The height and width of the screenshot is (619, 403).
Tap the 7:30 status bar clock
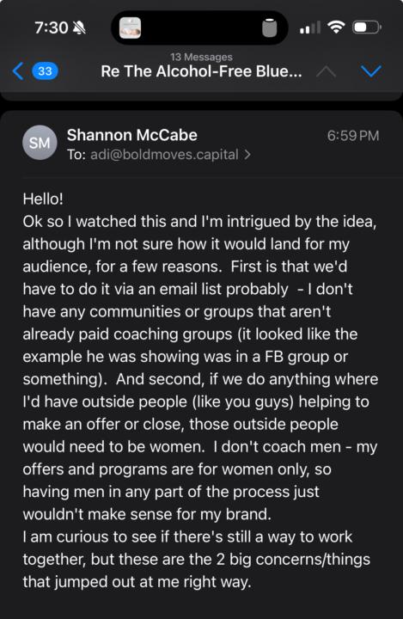(52, 28)
